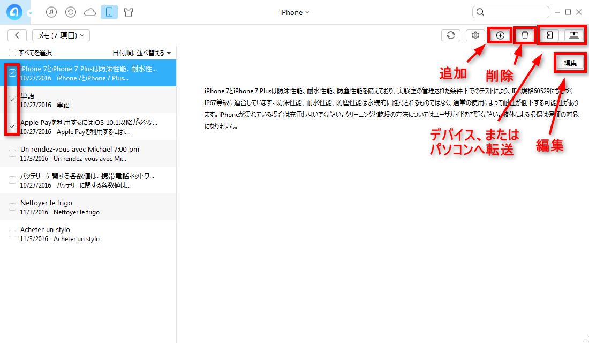Select the Nettoyer le frigo note row
This screenshot has width=589, height=343.
[88, 207]
